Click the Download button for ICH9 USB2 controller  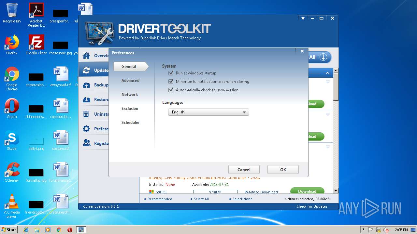(x=307, y=191)
